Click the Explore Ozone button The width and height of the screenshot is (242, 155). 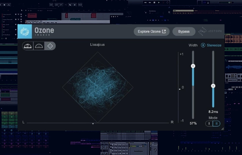pos(152,32)
